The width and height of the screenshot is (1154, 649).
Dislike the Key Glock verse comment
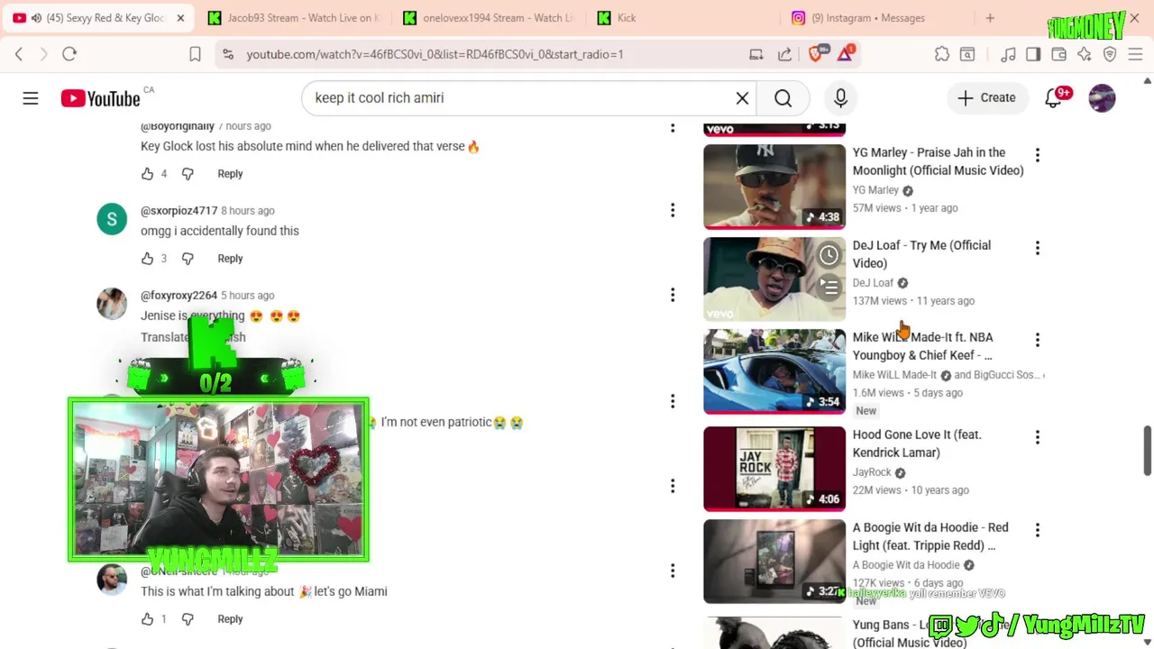click(188, 174)
